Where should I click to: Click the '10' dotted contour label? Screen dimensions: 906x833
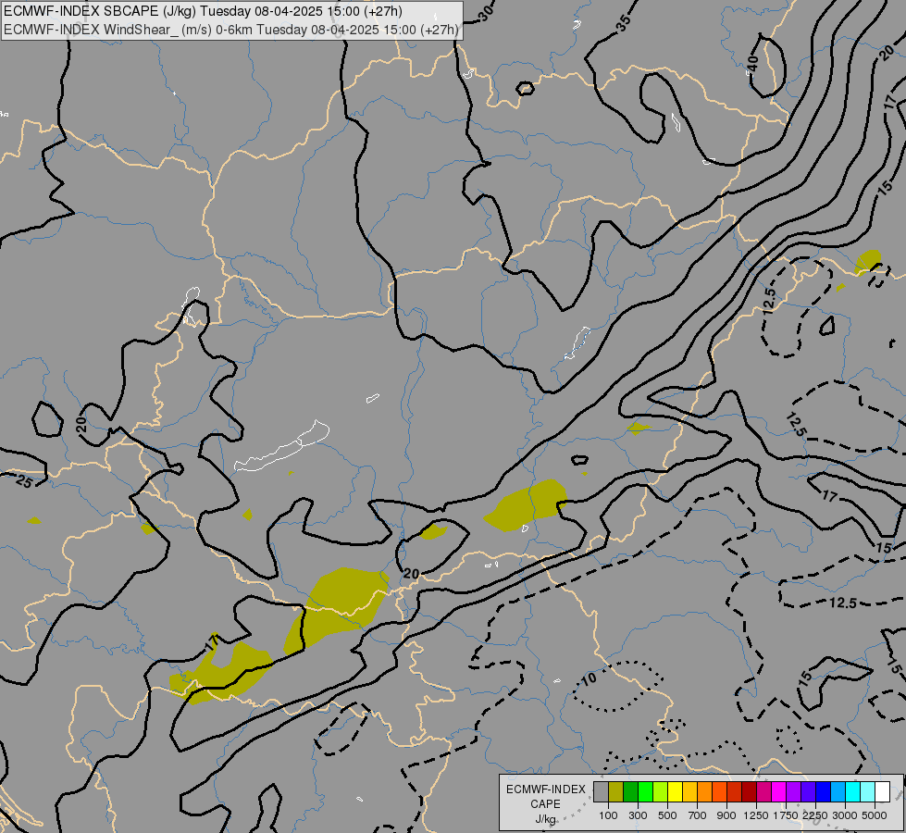pos(589,678)
